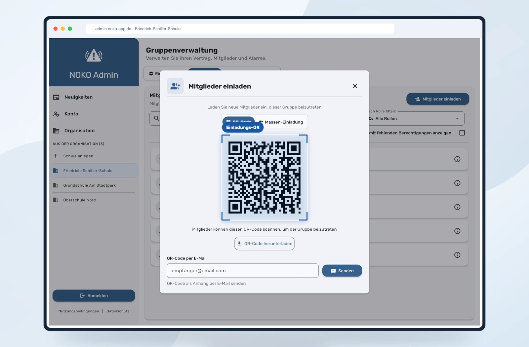Click the NOKO Admin alarm logo
The image size is (529, 347).
(x=94, y=56)
